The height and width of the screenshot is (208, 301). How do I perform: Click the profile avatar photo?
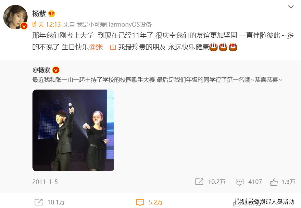(x=15, y=17)
